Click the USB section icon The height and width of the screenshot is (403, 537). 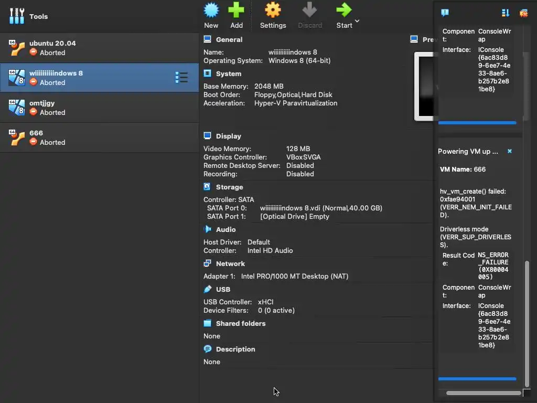208,289
